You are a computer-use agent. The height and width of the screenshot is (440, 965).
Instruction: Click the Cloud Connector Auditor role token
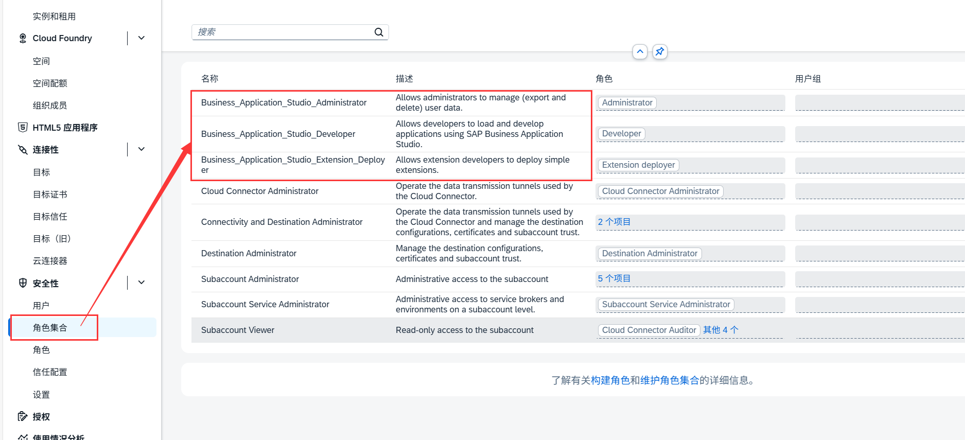click(649, 330)
